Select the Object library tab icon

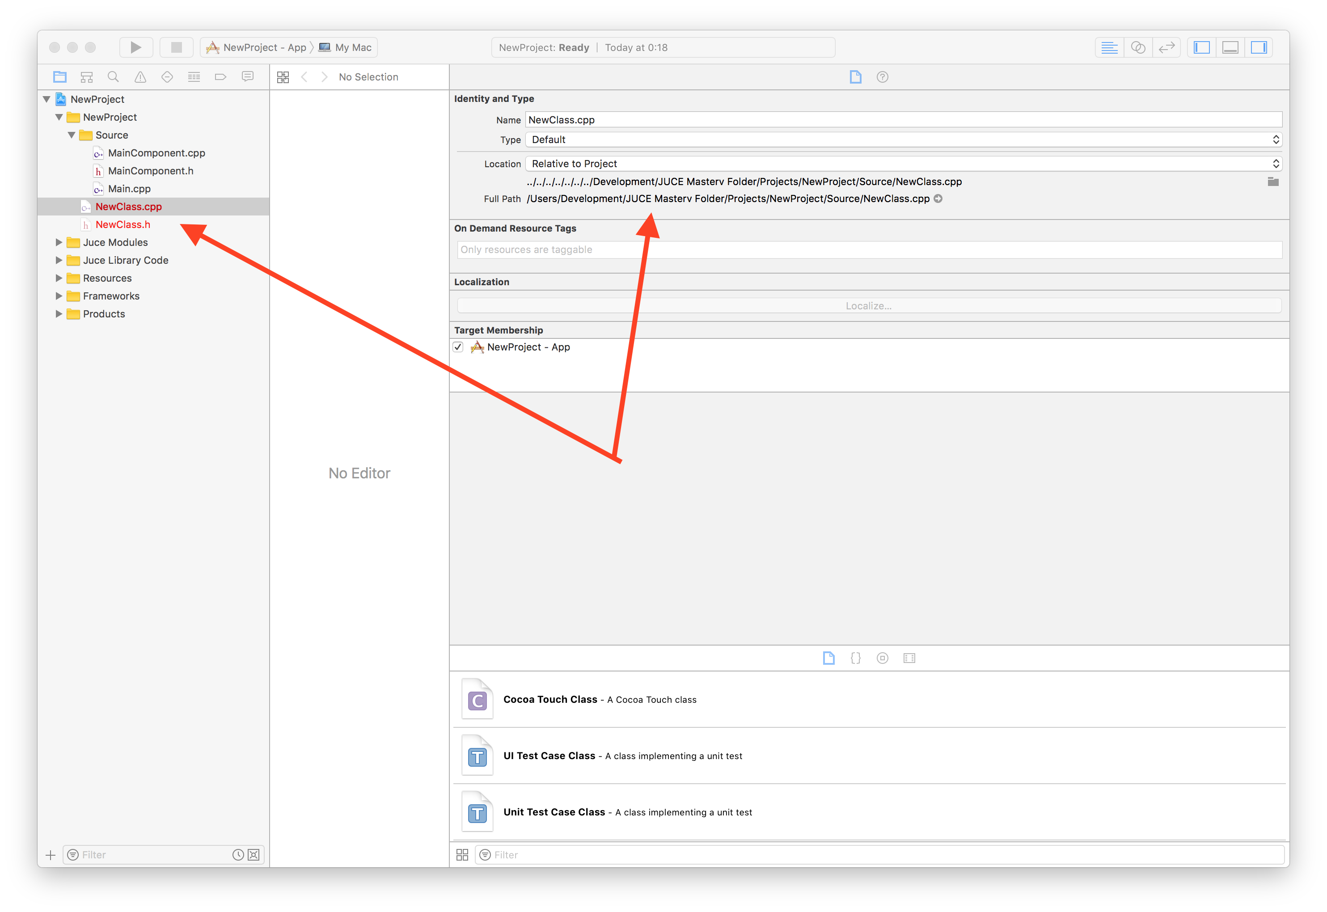(882, 658)
